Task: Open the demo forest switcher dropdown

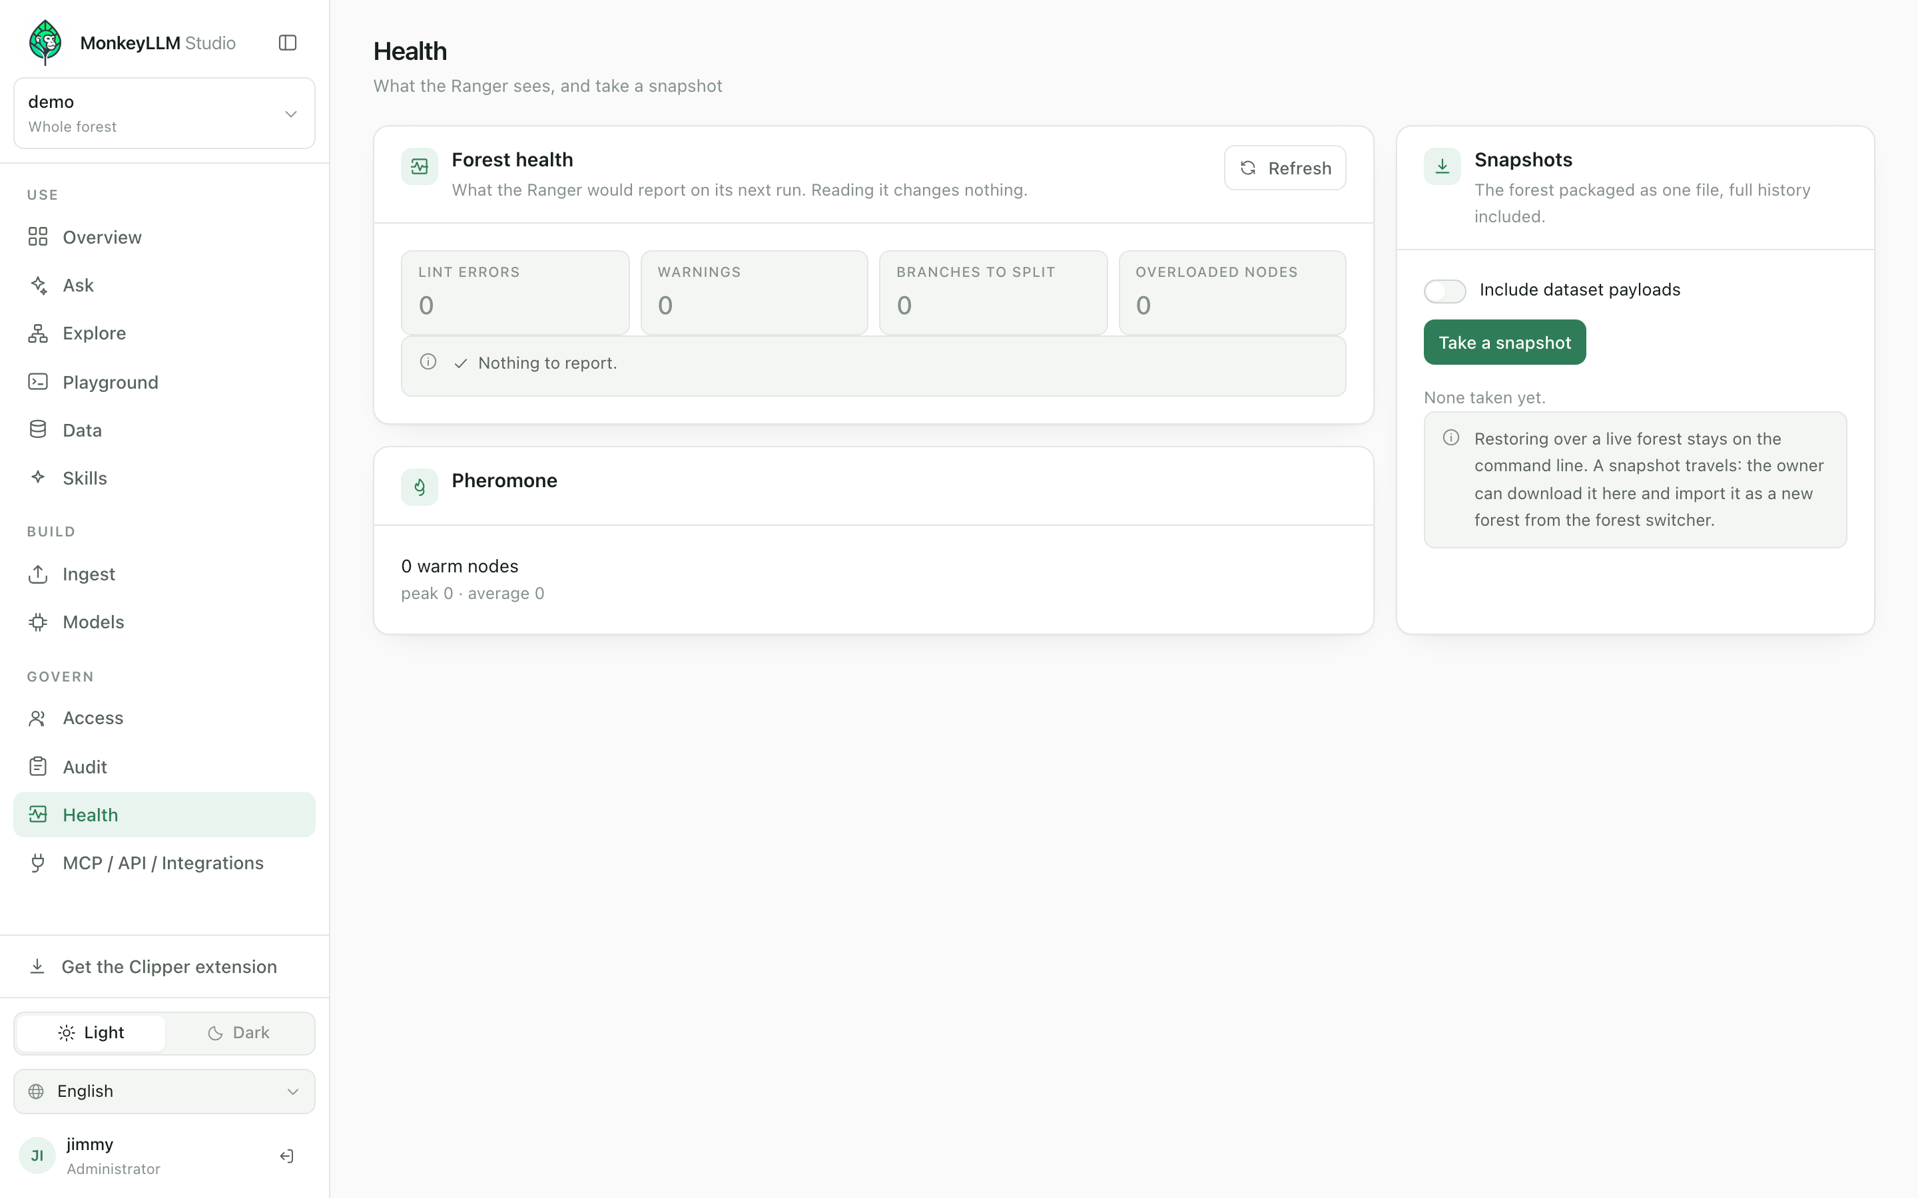Action: point(164,113)
